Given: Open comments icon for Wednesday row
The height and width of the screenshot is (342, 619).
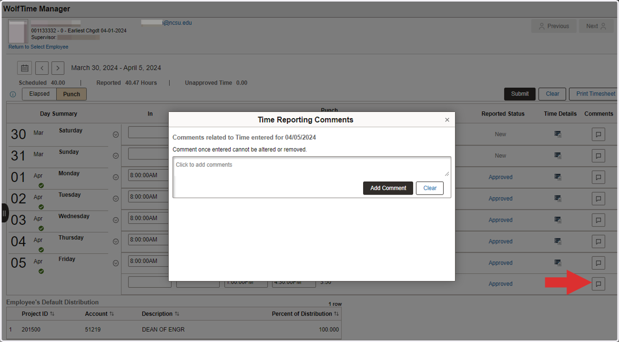Looking at the screenshot, I should point(598,220).
